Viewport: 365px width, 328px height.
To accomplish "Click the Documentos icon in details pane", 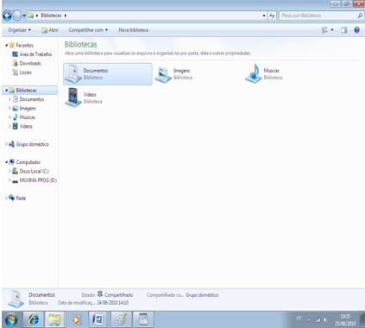I will 16,300.
